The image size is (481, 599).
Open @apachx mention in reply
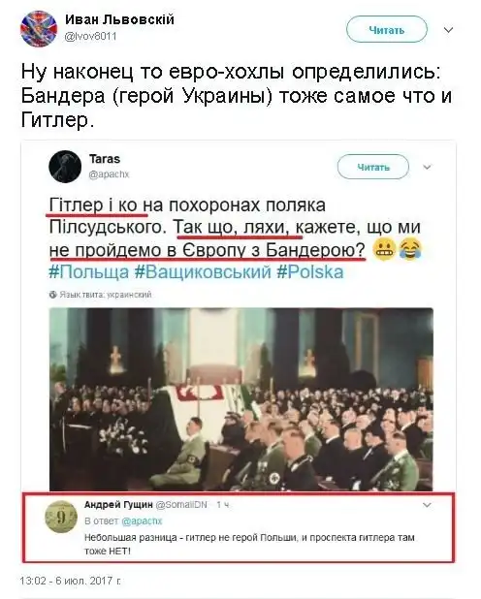coord(142,521)
